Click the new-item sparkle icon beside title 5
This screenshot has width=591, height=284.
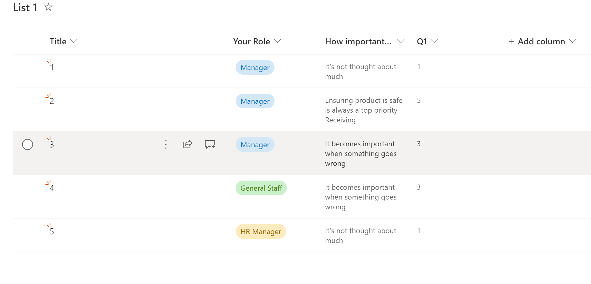pos(48,226)
